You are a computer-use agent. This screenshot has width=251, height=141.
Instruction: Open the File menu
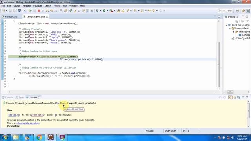(3, 6)
